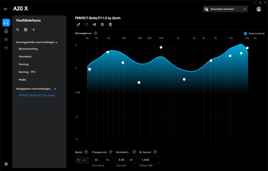Click the EQ point at 500 Hz
268x171 pixels.
coord(161,47)
